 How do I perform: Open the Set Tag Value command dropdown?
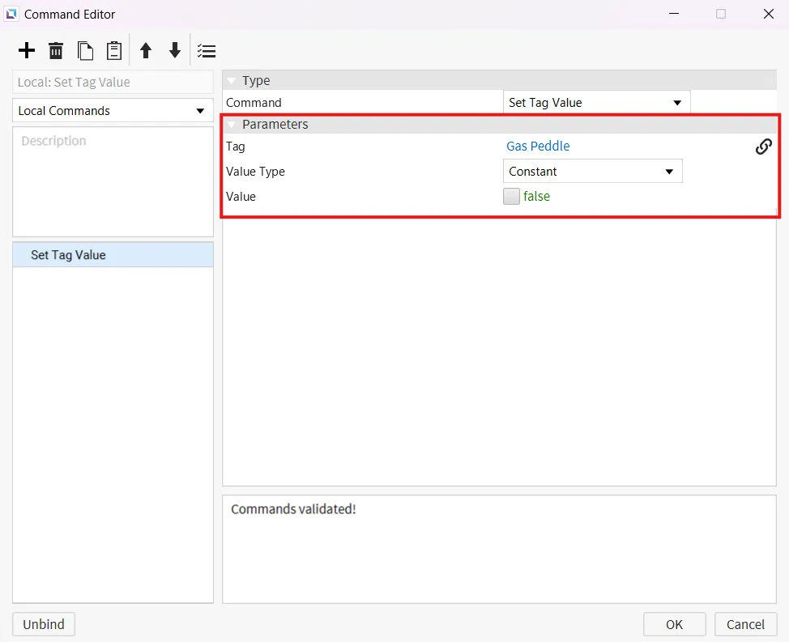coord(595,103)
